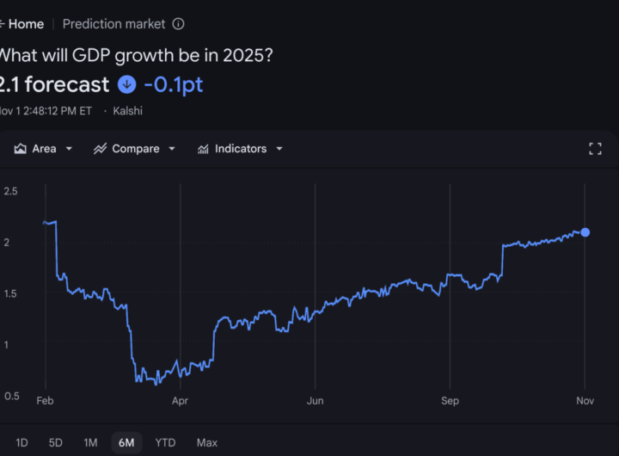
Task: Select the 5D time range
Action: coord(56,443)
